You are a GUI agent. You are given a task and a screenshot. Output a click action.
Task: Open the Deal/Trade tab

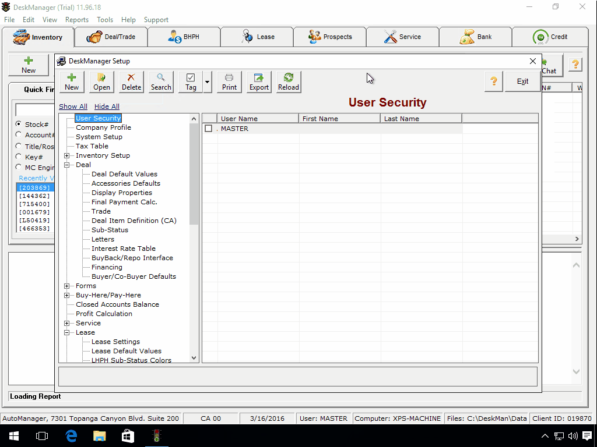111,37
